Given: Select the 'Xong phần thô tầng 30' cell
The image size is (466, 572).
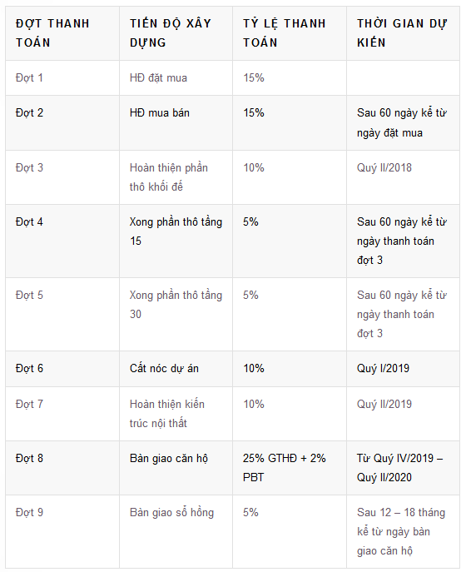Looking at the screenshot, I should point(176,315).
